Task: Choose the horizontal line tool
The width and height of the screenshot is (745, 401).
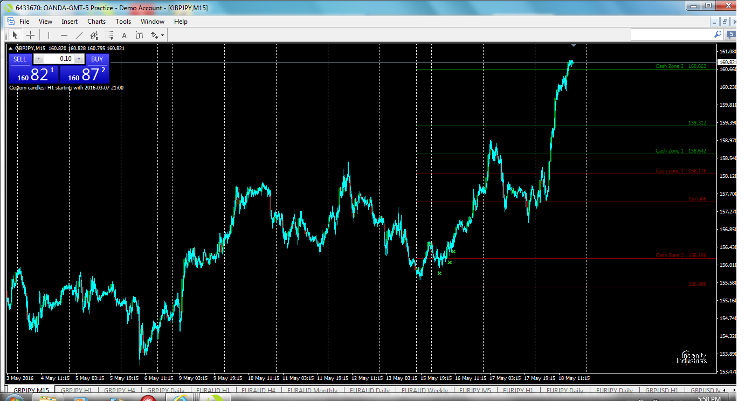Action: [x=64, y=35]
